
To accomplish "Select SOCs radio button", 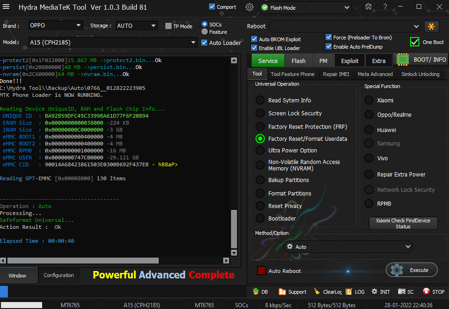I will 205,25.
